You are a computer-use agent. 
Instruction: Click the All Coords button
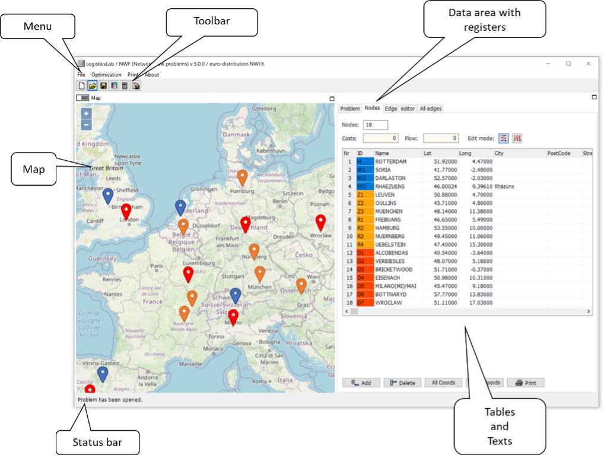point(443,383)
